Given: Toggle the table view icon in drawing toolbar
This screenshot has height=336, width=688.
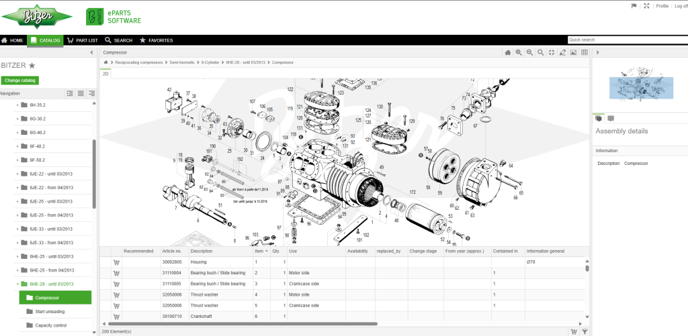Looking at the screenshot, I should [x=585, y=52].
